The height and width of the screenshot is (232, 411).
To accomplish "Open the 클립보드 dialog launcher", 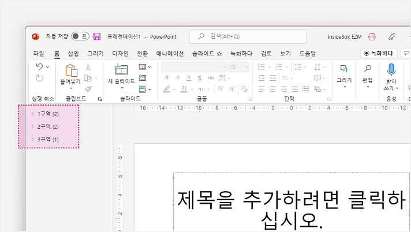I will (100, 99).
